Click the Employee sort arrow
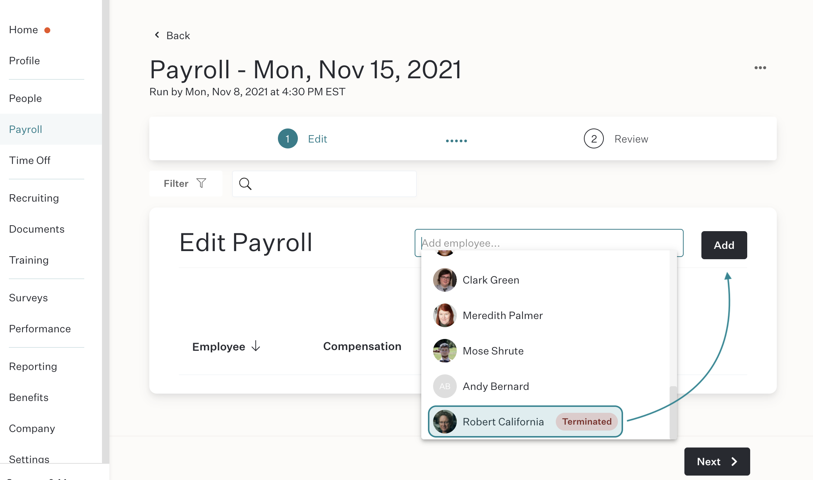 point(256,346)
